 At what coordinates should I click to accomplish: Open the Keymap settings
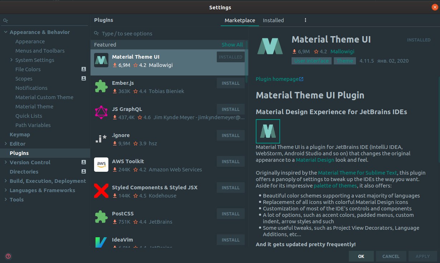pos(20,135)
